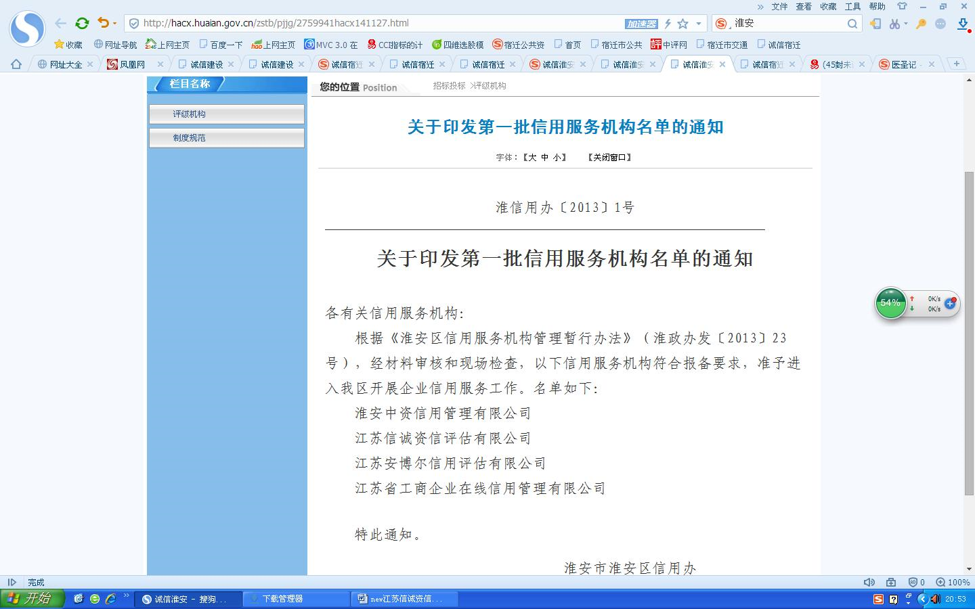Toggle the 加速器 accelerator in address bar
Screen dimensions: 975x609
pos(641,24)
